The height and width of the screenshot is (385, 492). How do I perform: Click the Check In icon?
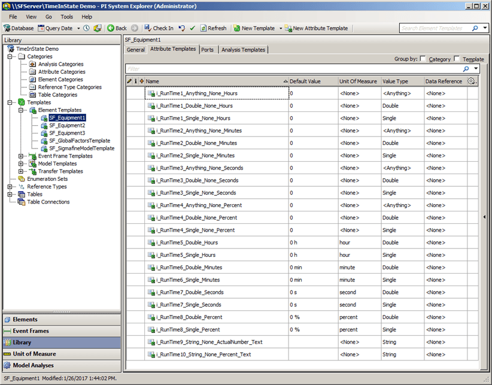[147, 28]
